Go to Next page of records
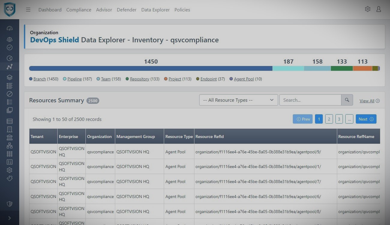Screen dimensions: 390x225 click(x=366, y=119)
